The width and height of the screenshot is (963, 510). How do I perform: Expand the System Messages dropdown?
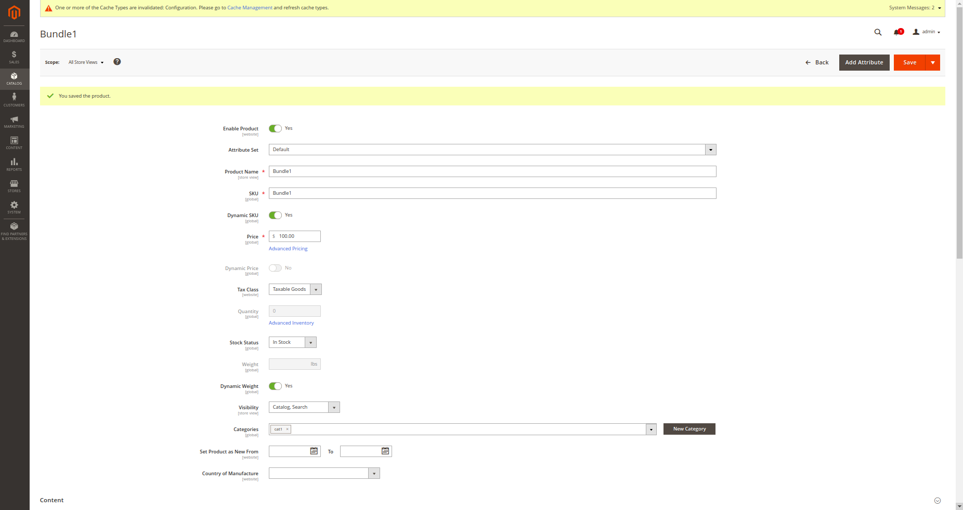point(915,8)
